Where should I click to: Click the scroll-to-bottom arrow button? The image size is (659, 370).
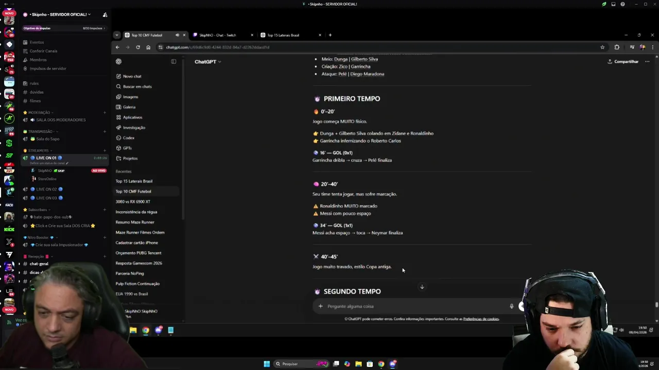[x=422, y=287]
